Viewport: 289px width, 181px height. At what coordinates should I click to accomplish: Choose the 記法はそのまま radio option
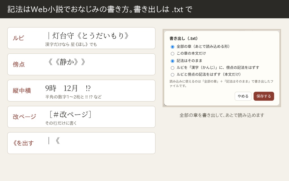click(x=172, y=61)
